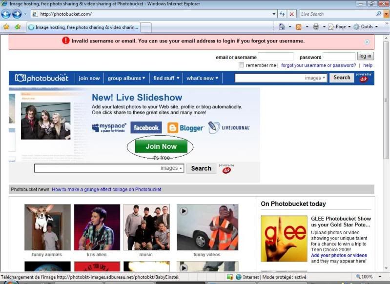Click the RSS feeds icon
This screenshot has width=390, height=284.
[298, 27]
